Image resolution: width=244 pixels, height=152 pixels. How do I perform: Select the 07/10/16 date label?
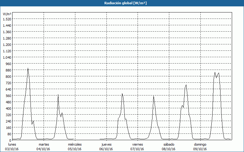[x=138, y=149]
